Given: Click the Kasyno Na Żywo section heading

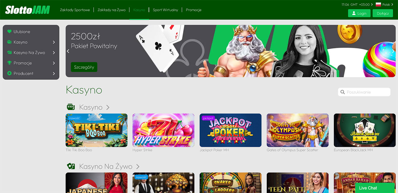Looking at the screenshot, I should tap(106, 167).
